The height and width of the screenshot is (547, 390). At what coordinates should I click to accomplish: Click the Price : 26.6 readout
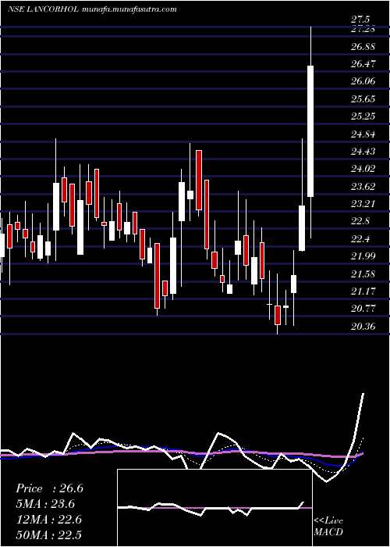coord(49,488)
